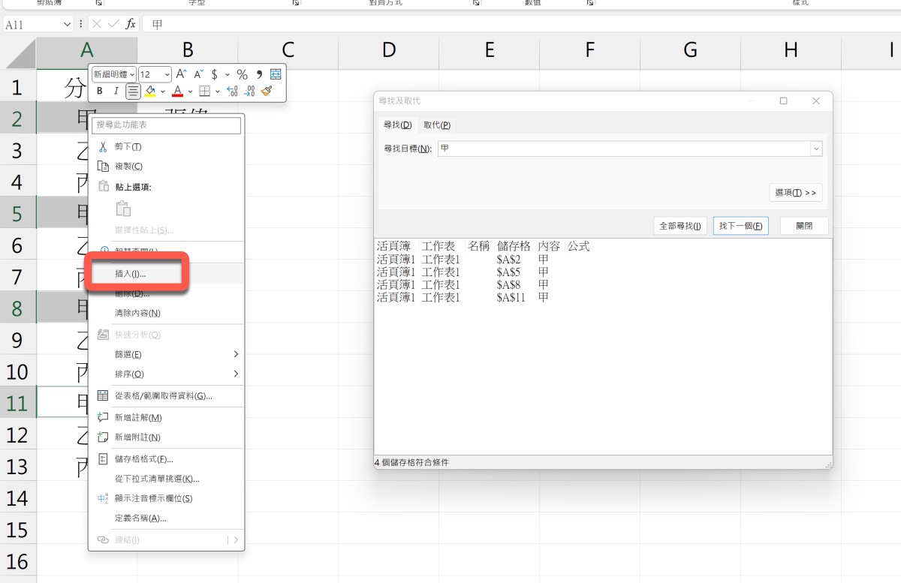Toggle italic in the mini toolbar
The width and height of the screenshot is (901, 583).
coord(116,92)
